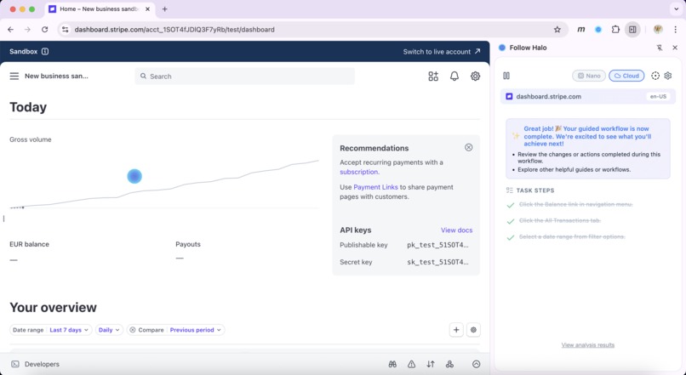Open the Payment Links link
The width and height of the screenshot is (686, 375).
point(375,187)
